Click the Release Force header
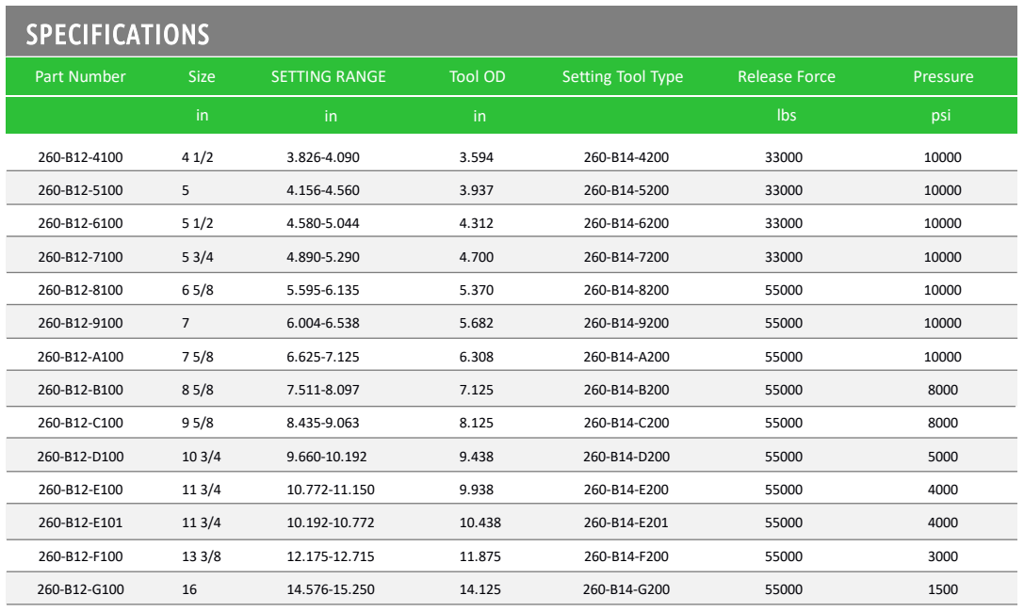This screenshot has width=1024, height=611. click(x=787, y=76)
